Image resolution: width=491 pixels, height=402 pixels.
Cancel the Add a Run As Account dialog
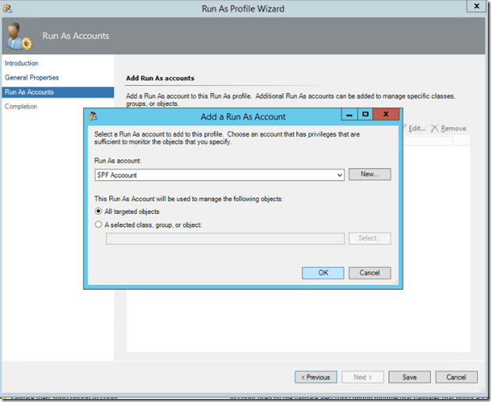(x=369, y=272)
